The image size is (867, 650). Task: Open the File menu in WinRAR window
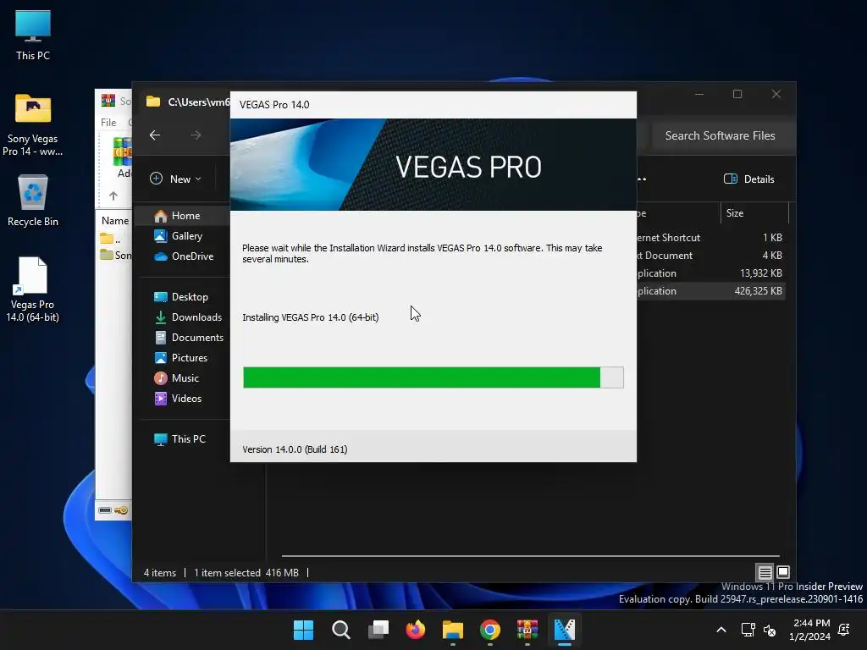click(108, 122)
